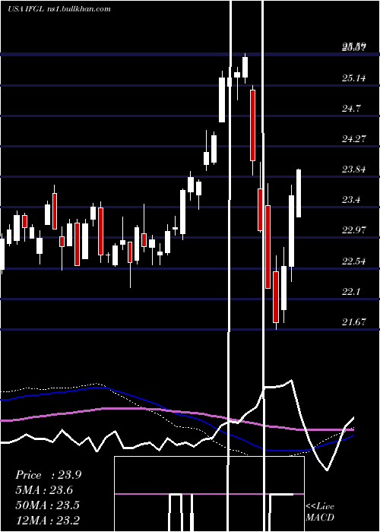Click the 21.67 price axis label
Image resolution: width=380 pixels, height=532 pixels.
354,321
